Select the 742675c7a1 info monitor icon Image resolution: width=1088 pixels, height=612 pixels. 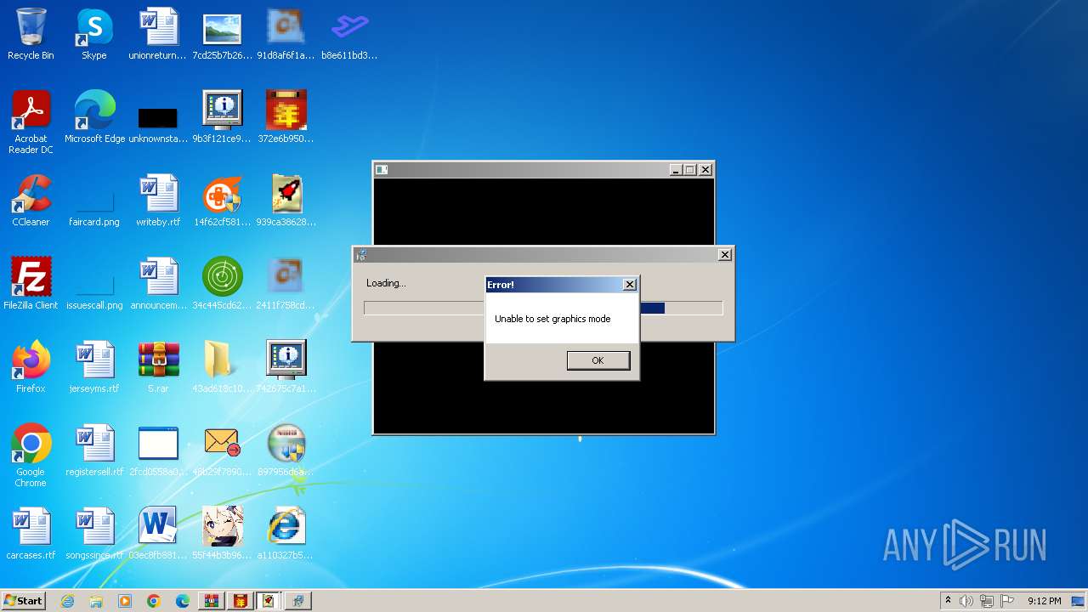pos(286,368)
